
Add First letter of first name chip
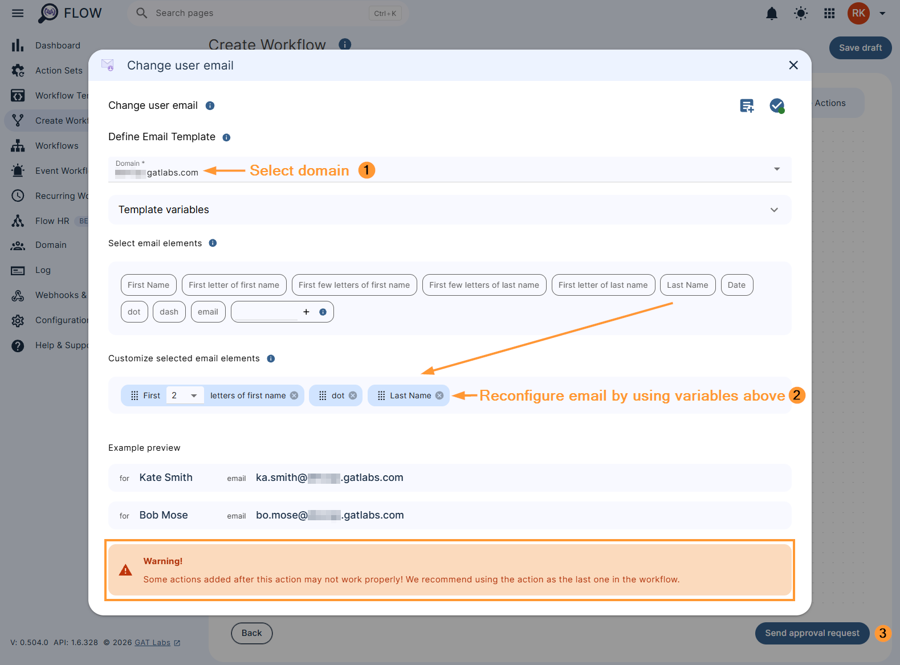pos(234,285)
